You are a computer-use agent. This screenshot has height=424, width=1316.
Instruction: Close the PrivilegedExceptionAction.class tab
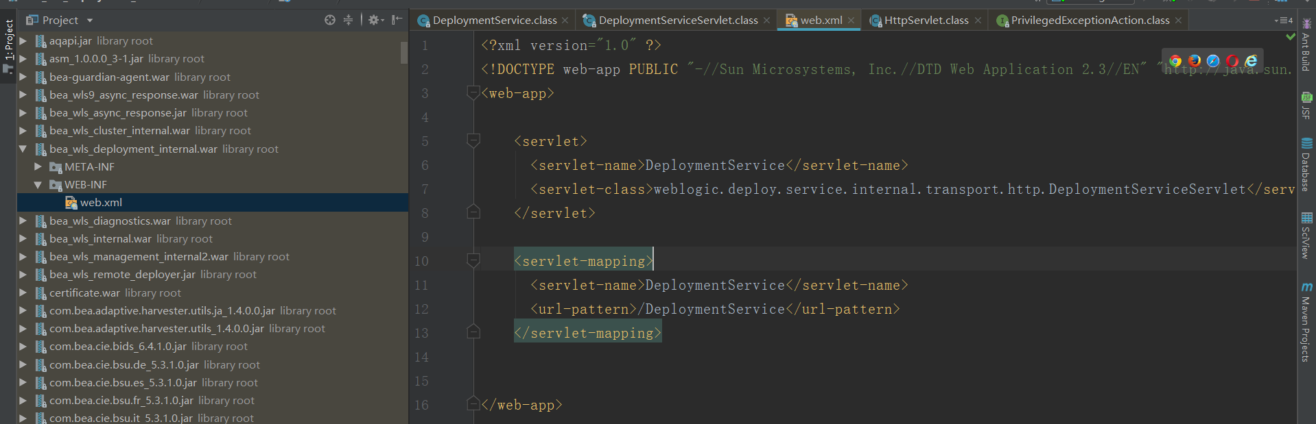click(1178, 21)
